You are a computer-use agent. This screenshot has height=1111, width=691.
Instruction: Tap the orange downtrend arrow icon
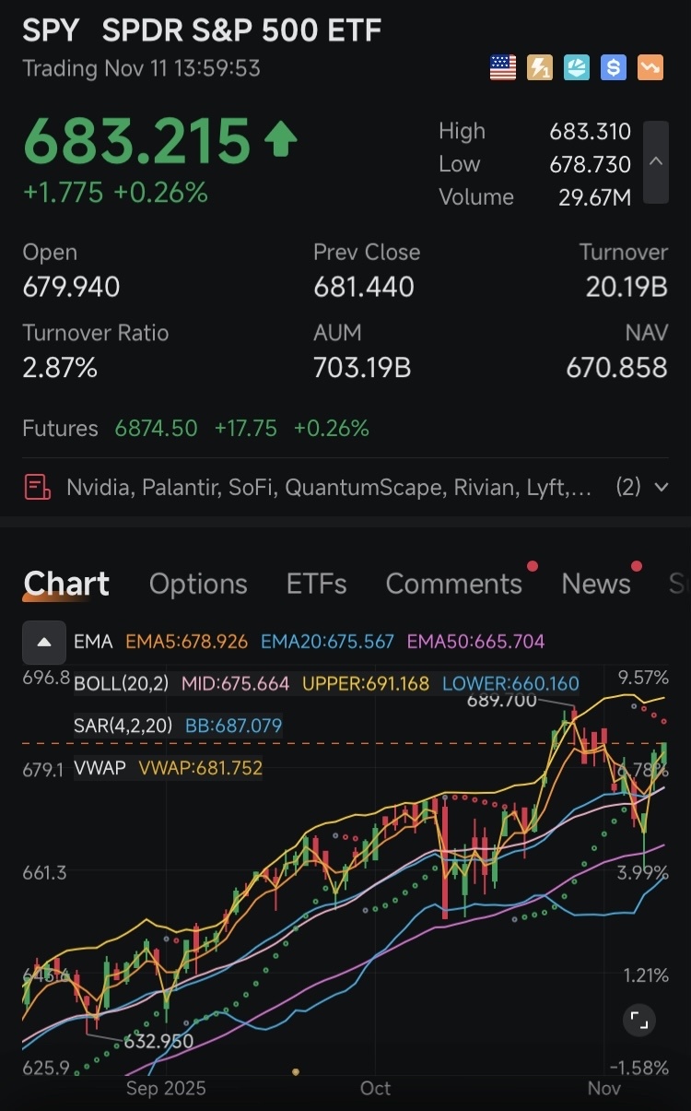click(x=650, y=68)
